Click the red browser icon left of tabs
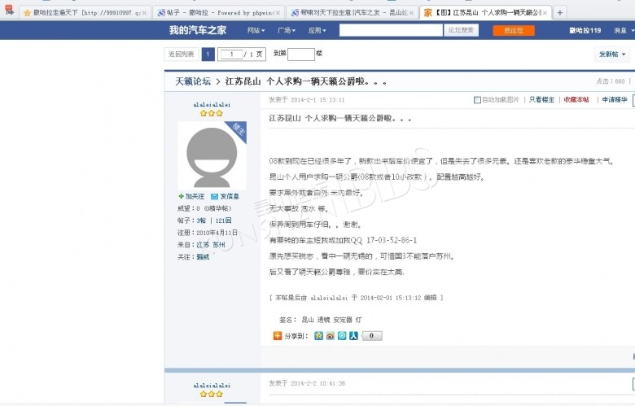 click(9, 10)
